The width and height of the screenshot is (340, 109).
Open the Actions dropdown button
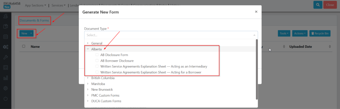[300, 33]
